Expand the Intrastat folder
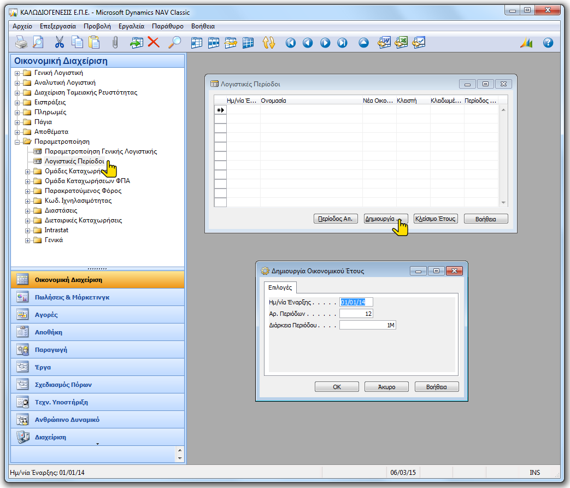This screenshot has width=570, height=488. [28, 231]
